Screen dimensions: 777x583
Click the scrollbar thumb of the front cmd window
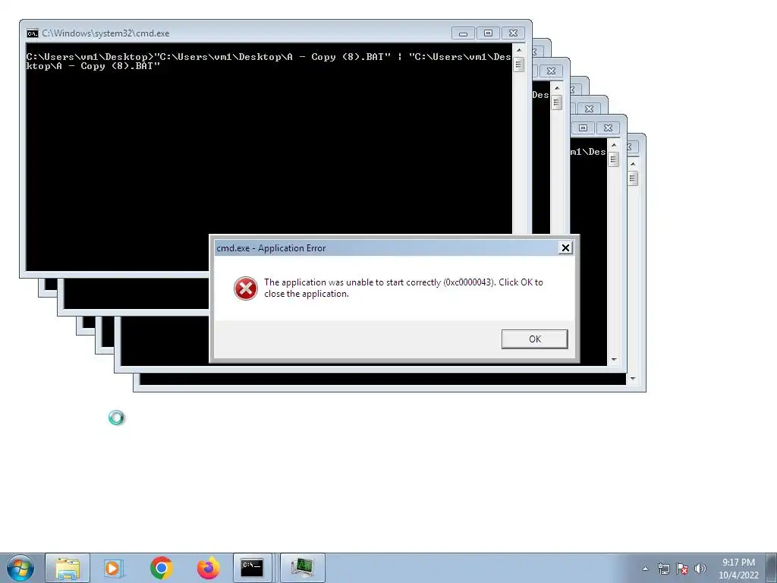[519, 65]
